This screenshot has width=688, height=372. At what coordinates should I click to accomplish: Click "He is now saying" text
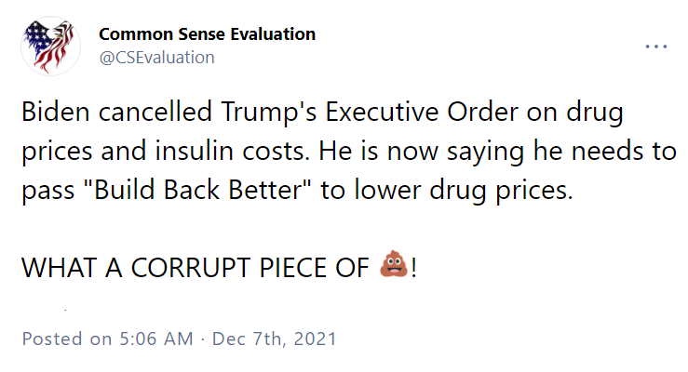421,152
